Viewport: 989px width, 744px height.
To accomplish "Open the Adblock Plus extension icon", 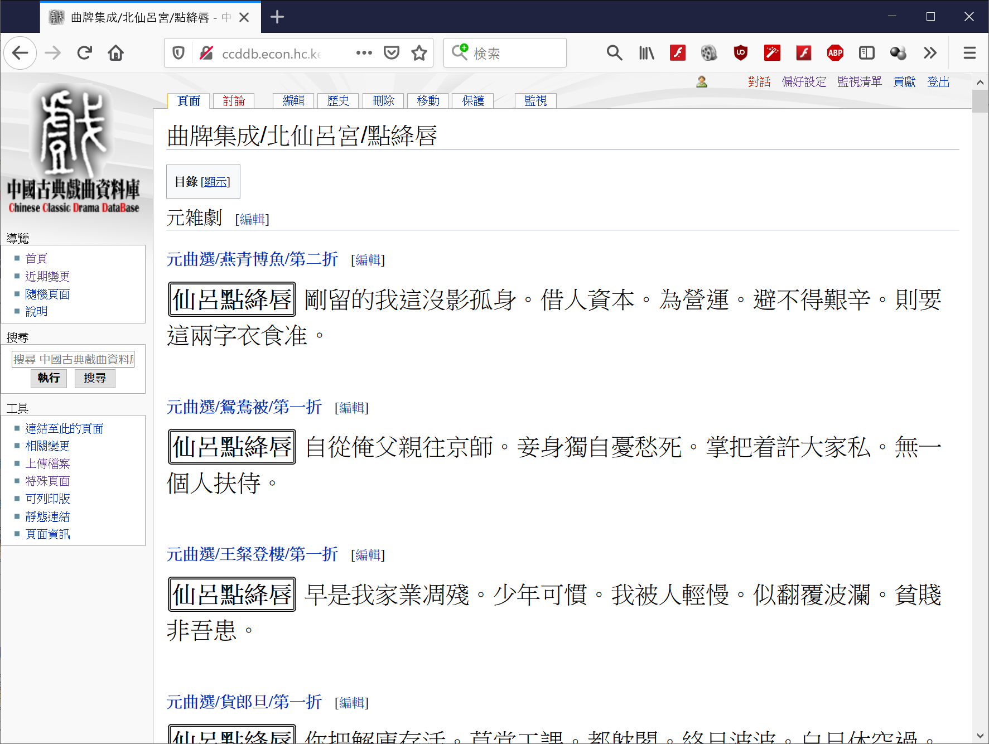I will (x=835, y=53).
